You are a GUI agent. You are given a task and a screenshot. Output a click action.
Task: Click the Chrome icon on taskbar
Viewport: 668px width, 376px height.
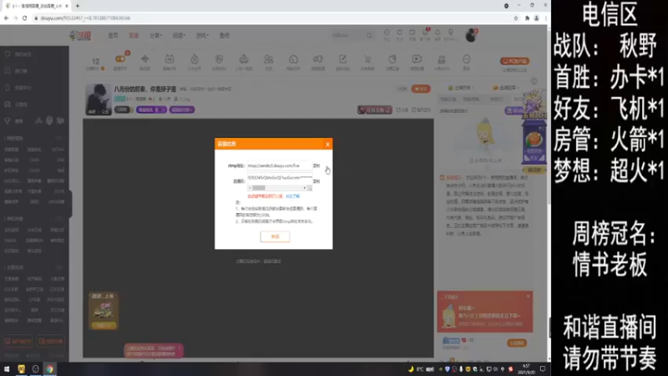[50, 369]
